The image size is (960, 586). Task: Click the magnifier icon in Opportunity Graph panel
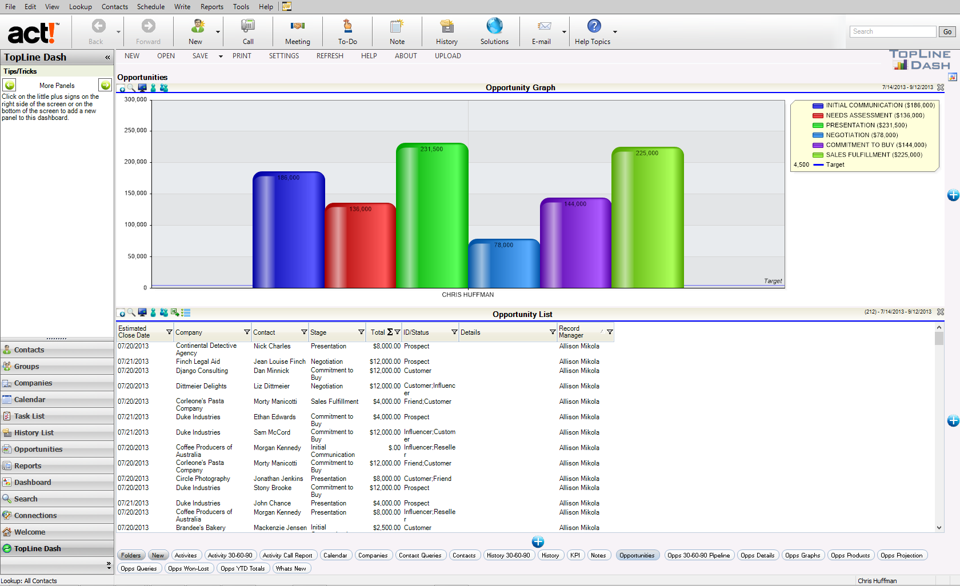pyautogui.click(x=131, y=88)
